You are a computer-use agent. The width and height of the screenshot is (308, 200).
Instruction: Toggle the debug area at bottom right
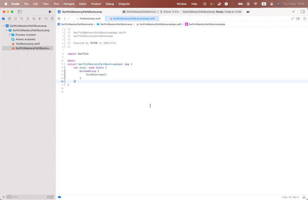point(304,197)
